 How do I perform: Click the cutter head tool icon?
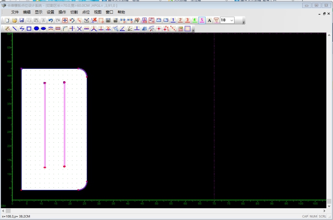click(216, 21)
